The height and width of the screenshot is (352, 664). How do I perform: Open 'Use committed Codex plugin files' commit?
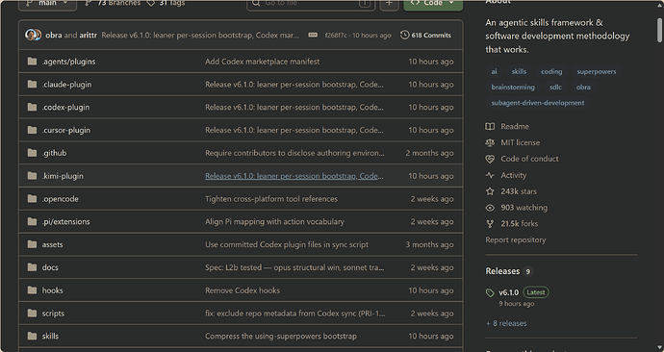click(287, 244)
